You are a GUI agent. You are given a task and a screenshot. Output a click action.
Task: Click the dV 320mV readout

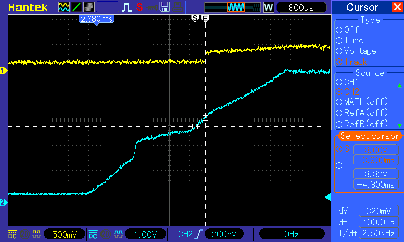click(x=378, y=211)
